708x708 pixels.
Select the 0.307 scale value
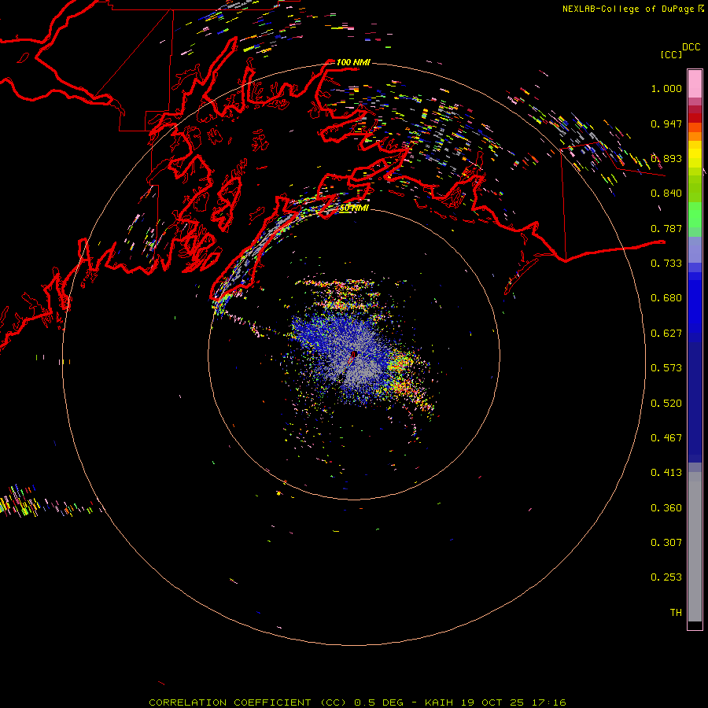pos(666,543)
